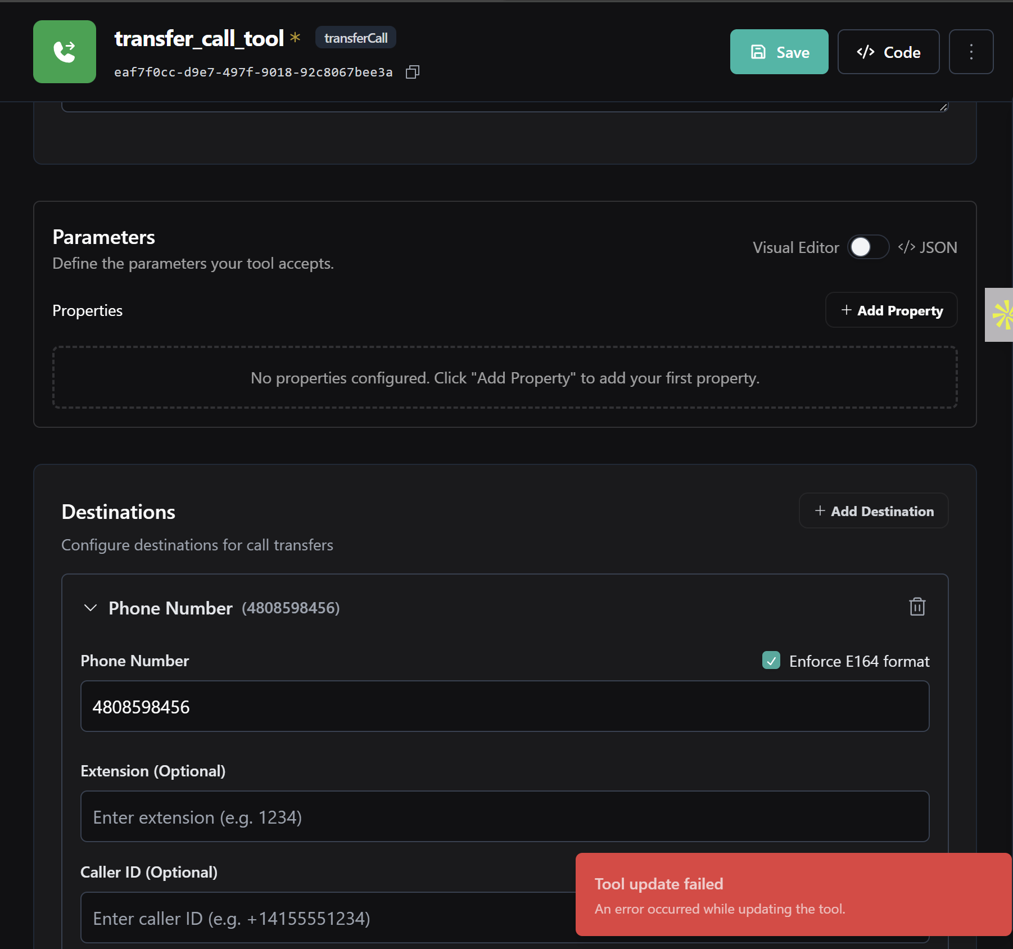Screen dimensions: 1013x949
Task: Delete the Phone Number destination with trash icon
Action: point(917,607)
